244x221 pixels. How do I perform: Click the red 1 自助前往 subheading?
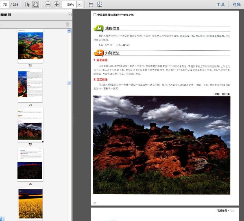[100, 60]
